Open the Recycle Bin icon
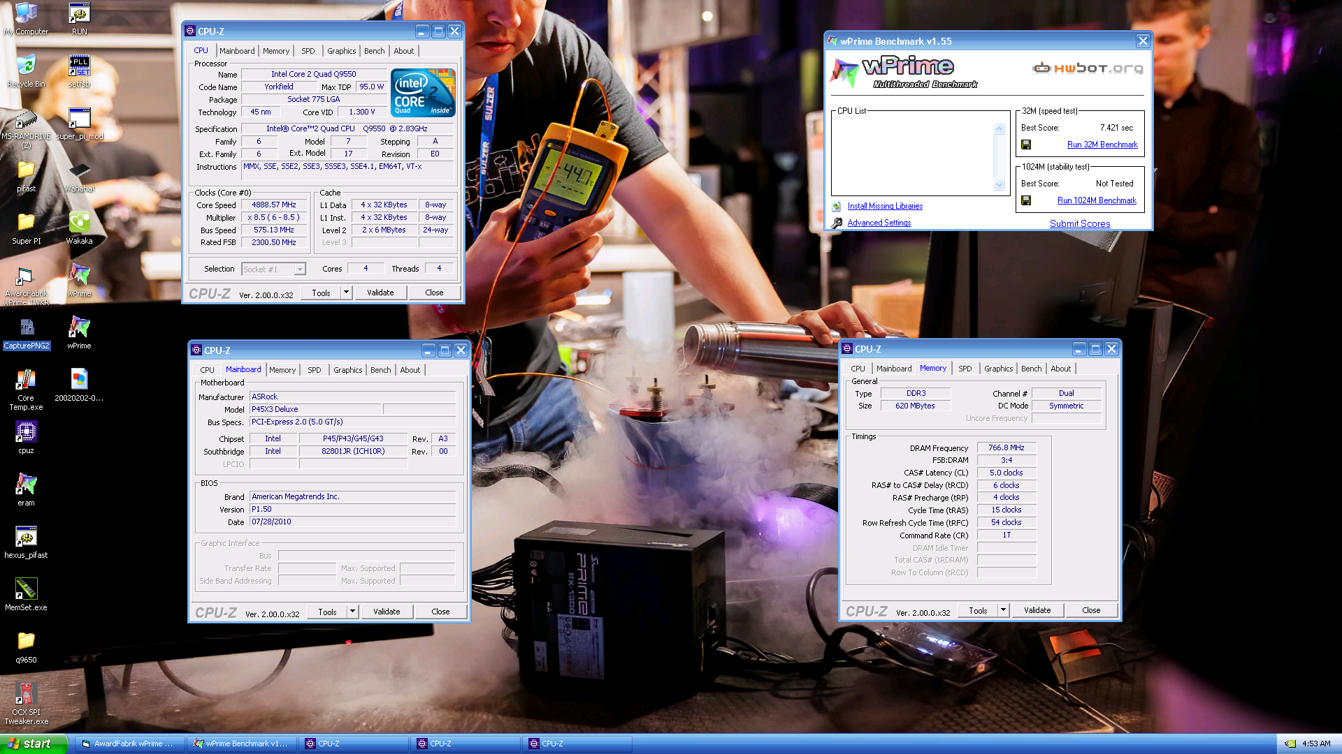This screenshot has width=1342, height=754. [26, 71]
